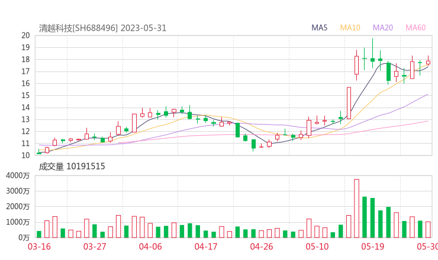Click the 04-26 date axis label
Image resolution: width=438 pixels, height=260 pixels.
coord(262,246)
